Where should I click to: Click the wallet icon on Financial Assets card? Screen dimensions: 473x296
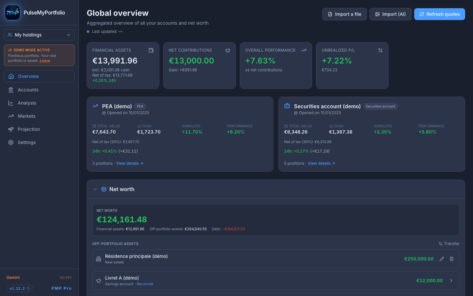(x=151, y=50)
